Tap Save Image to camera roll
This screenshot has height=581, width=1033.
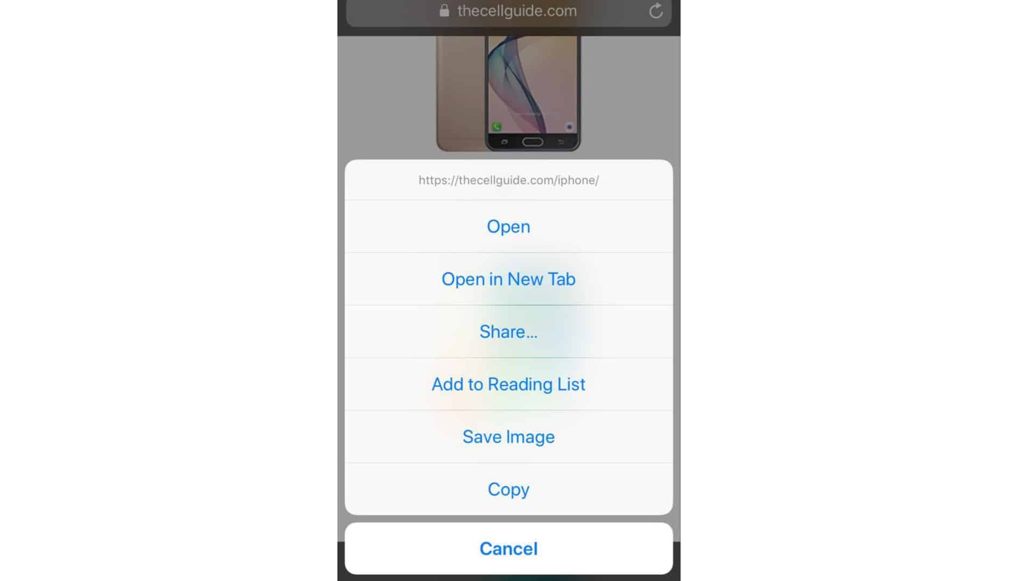click(508, 436)
